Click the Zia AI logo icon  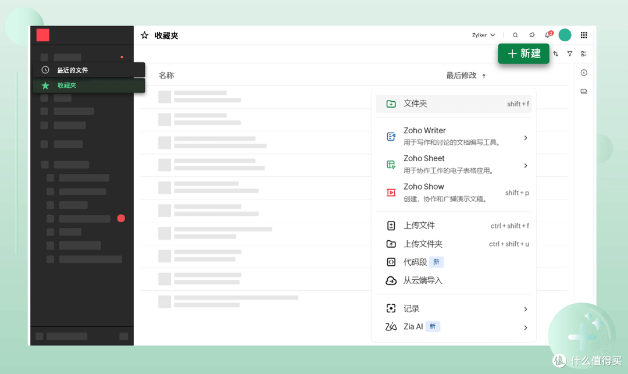click(391, 327)
